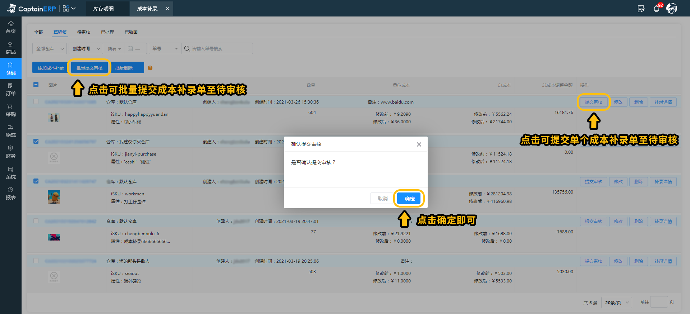Check the seaout order checkbox
The width and height of the screenshot is (690, 314).
[36, 261]
